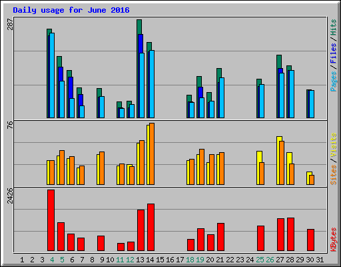
Task: Select the red KBytes bar for day 28
Action: [290, 234]
